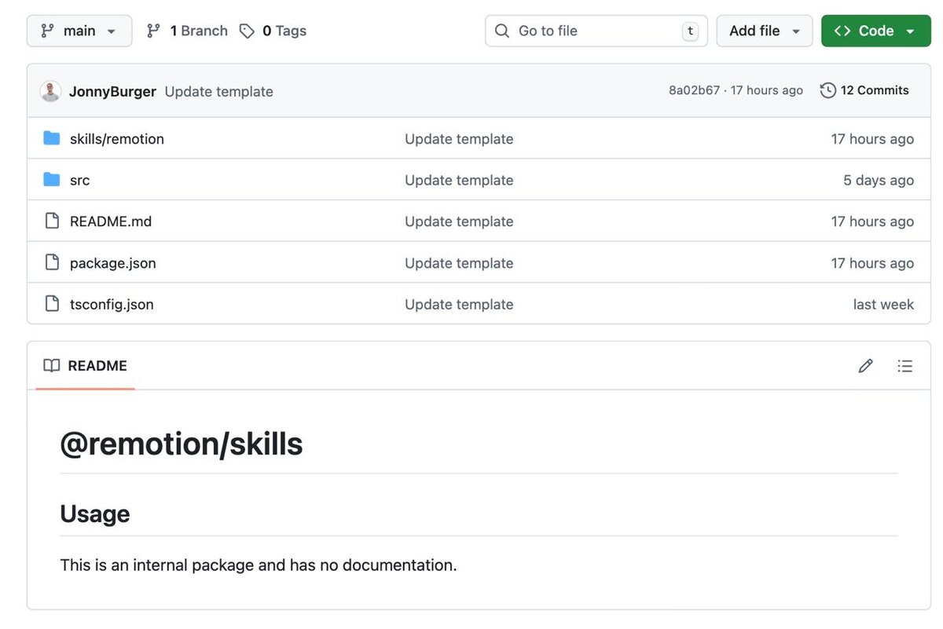Screen dimensions: 943x629
Task: Open the green Code dropdown
Action: (875, 31)
